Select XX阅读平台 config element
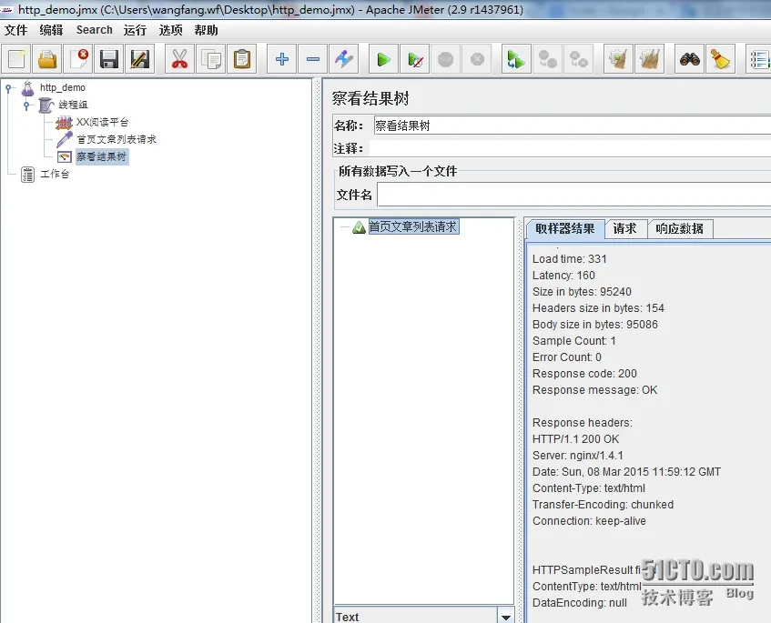This screenshot has width=771, height=623. pyautogui.click(x=102, y=122)
